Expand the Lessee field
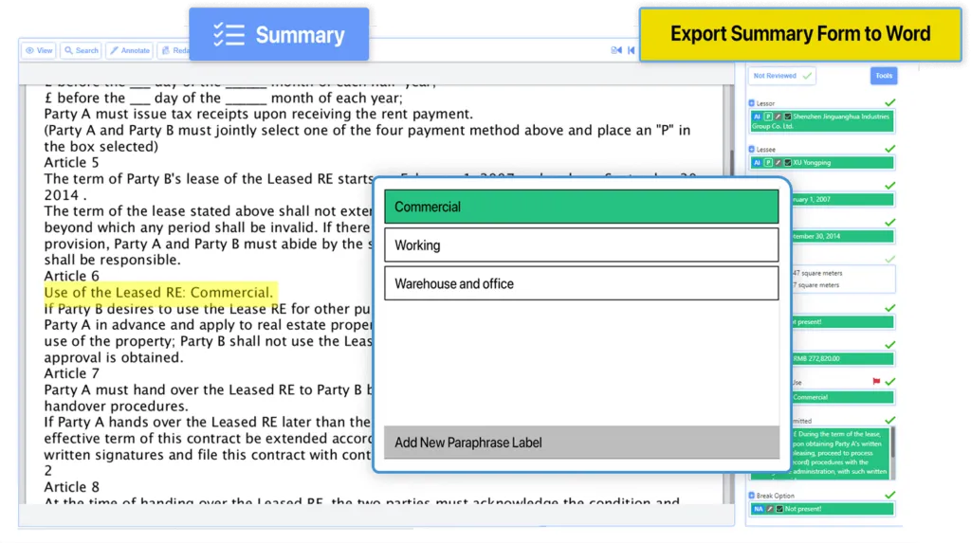 (752, 149)
